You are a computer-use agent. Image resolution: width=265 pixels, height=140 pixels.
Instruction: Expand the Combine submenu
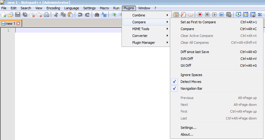(146, 15)
